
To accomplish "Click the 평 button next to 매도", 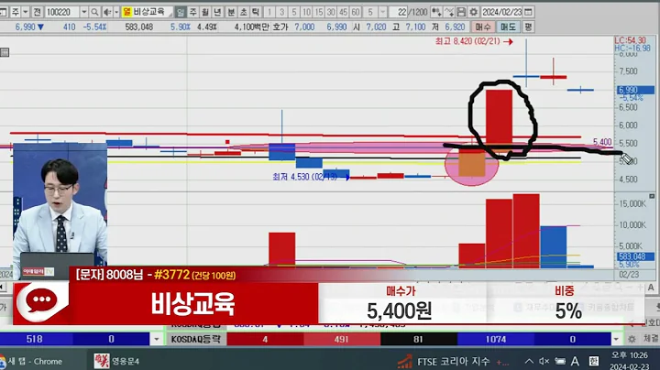I will point(528,27).
